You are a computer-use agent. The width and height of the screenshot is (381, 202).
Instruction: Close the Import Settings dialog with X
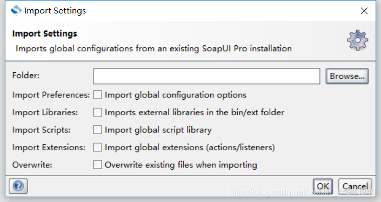[x=364, y=11]
